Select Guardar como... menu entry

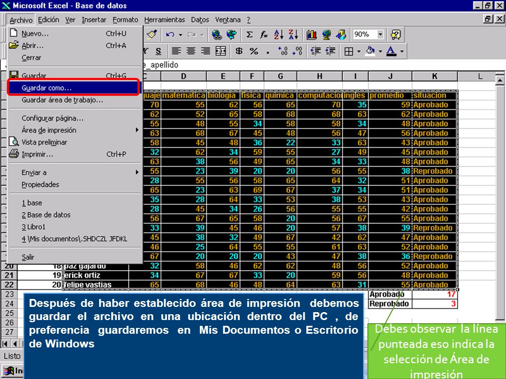(74, 88)
